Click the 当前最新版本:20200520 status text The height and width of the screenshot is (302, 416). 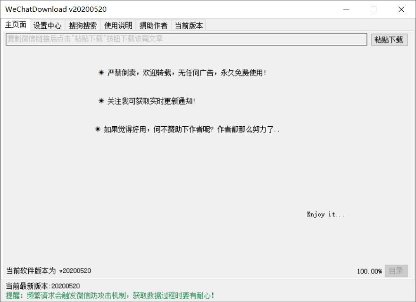43,286
